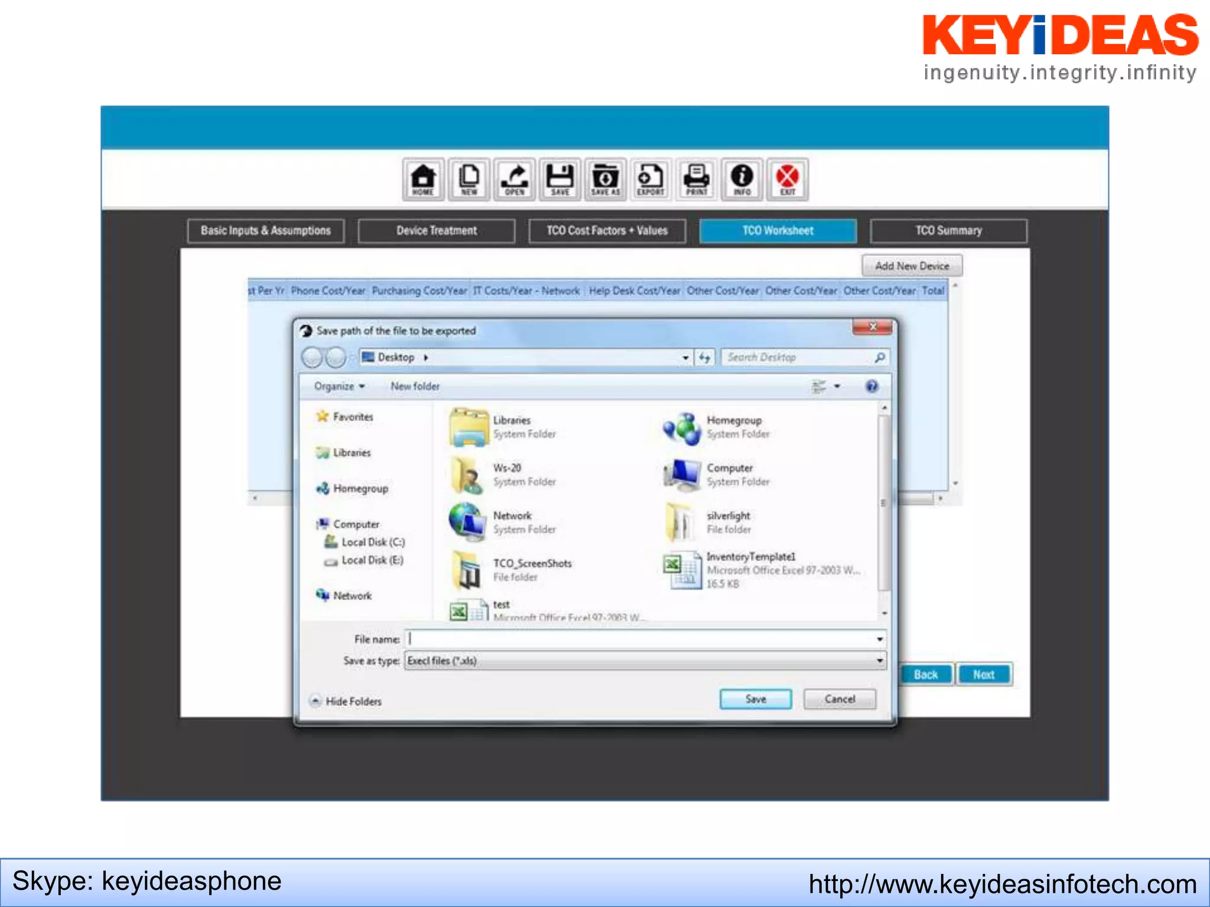Open the Save as type combo box

coord(645,661)
